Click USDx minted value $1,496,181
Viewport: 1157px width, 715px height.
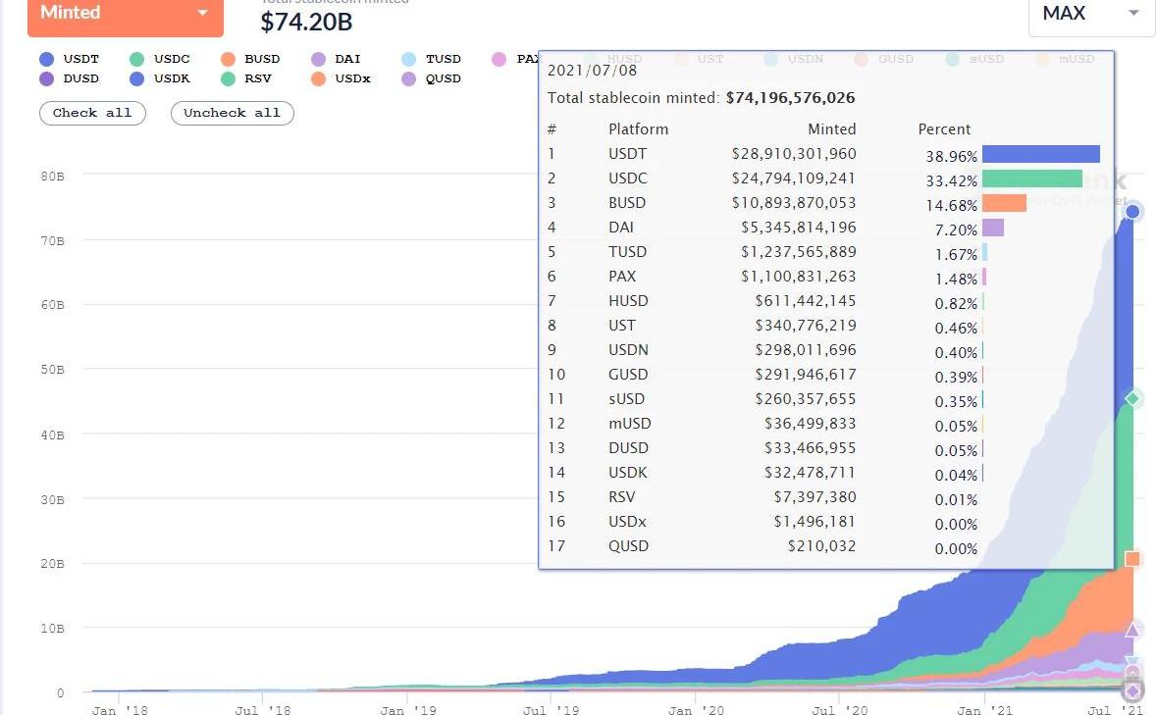(x=815, y=521)
